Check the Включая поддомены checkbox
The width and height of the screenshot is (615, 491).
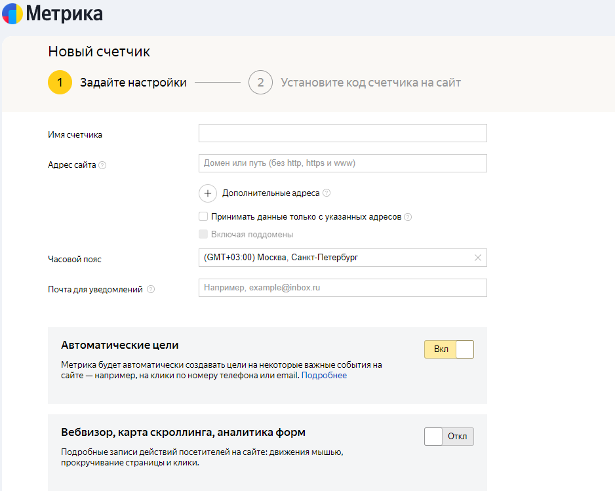(203, 234)
